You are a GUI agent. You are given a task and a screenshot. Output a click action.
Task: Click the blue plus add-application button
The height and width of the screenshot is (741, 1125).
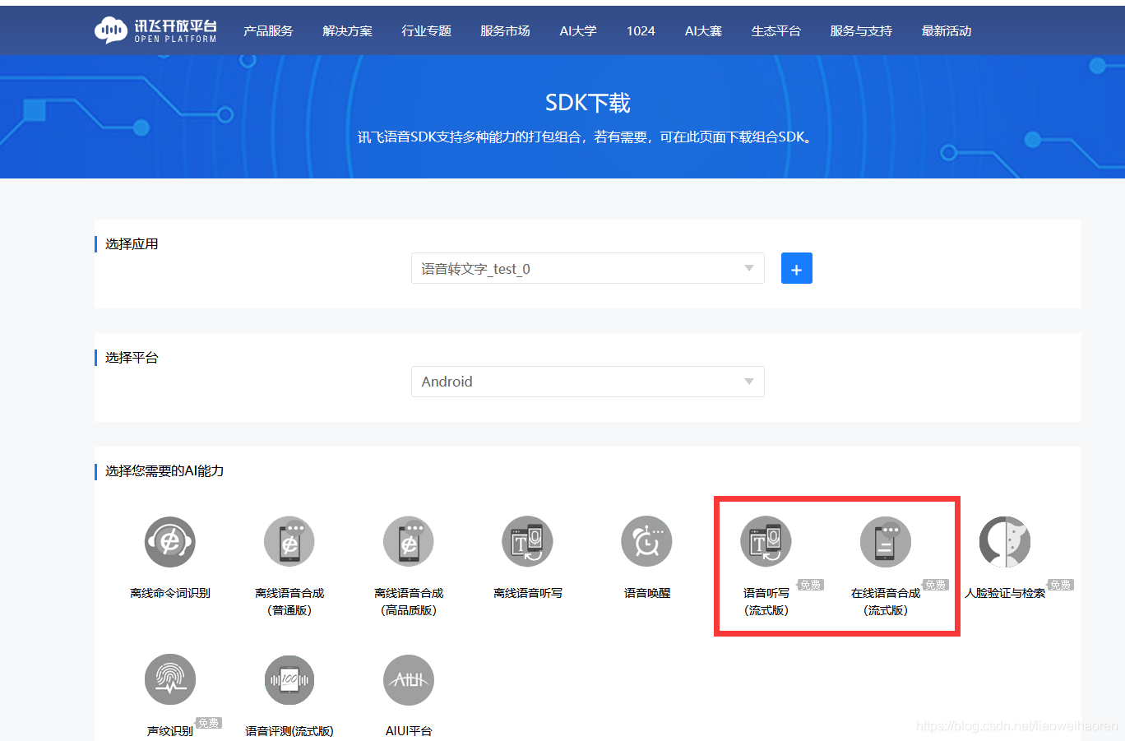point(797,268)
